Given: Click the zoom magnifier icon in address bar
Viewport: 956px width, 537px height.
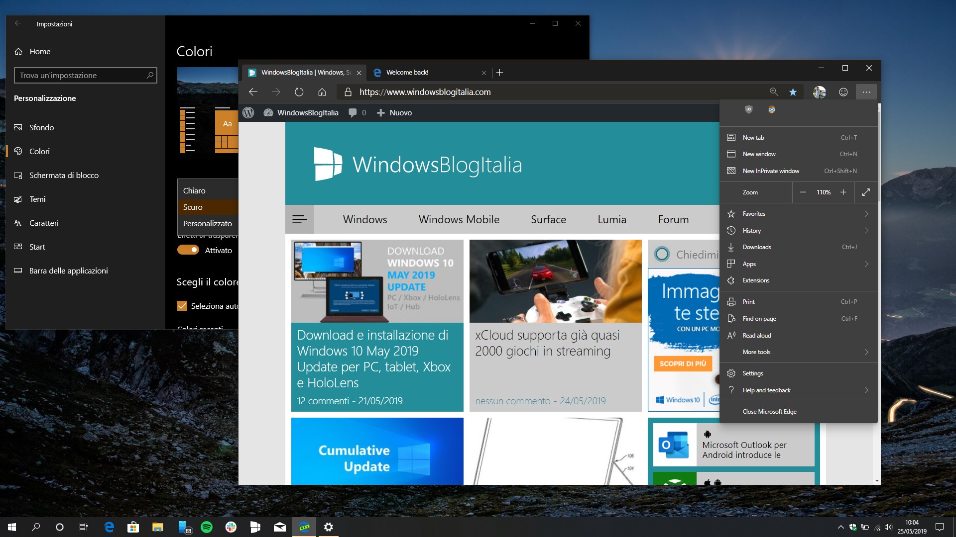Looking at the screenshot, I should click(774, 92).
